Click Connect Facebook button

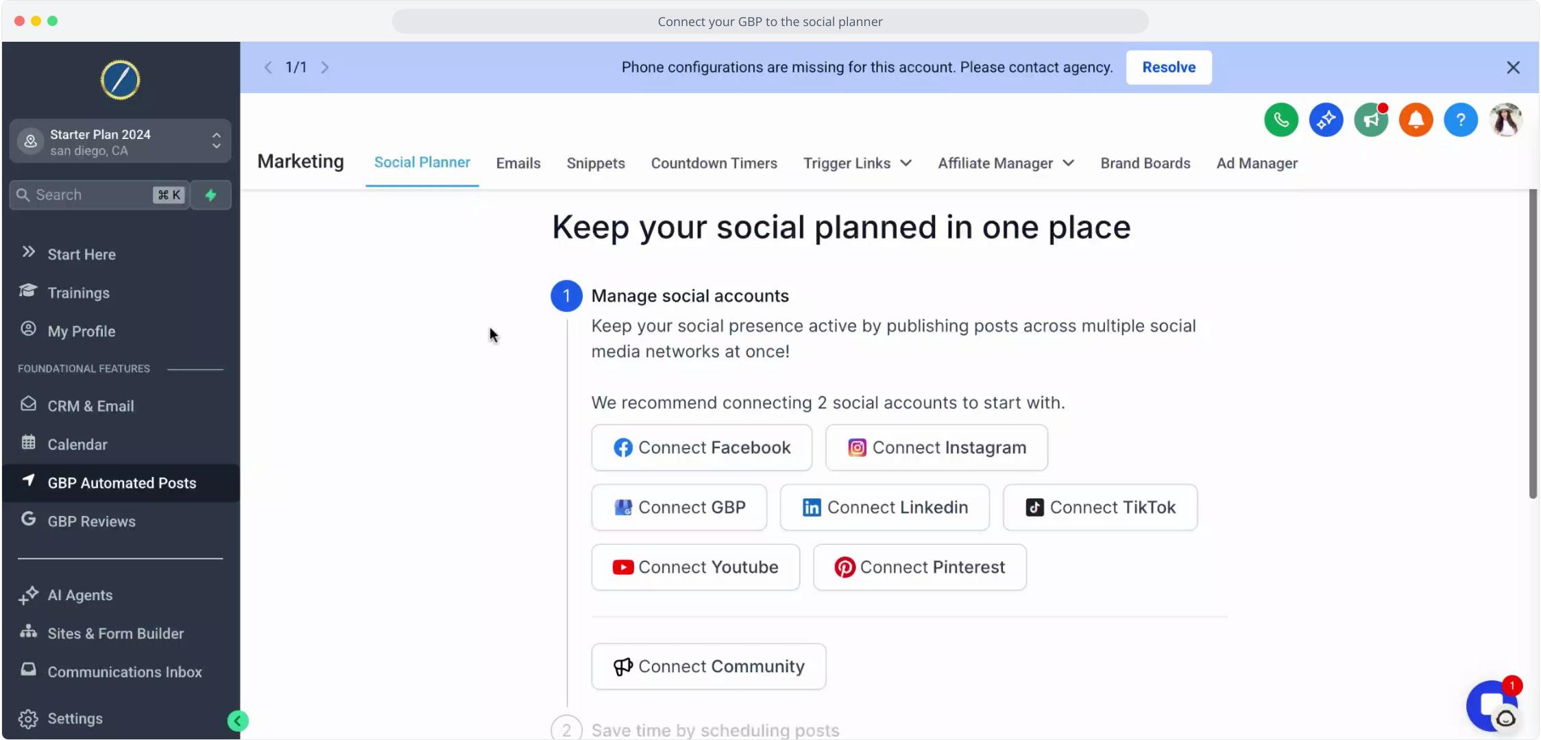tap(701, 447)
